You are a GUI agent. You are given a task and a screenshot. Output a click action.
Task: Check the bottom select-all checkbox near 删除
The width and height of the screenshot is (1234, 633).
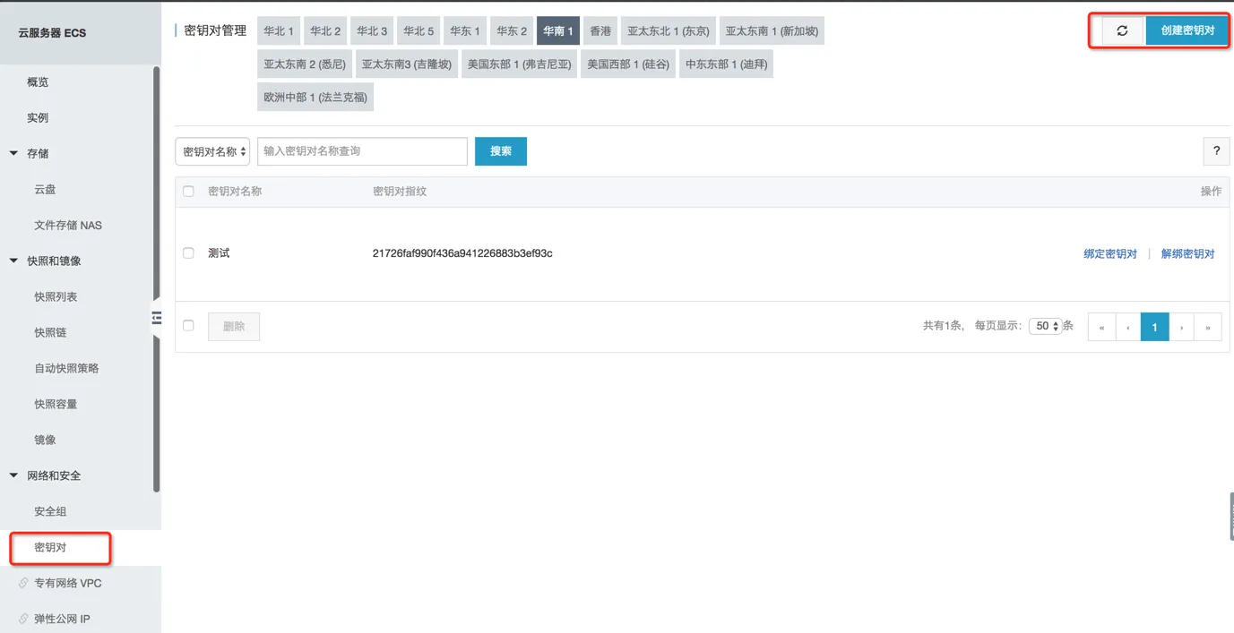tap(188, 326)
